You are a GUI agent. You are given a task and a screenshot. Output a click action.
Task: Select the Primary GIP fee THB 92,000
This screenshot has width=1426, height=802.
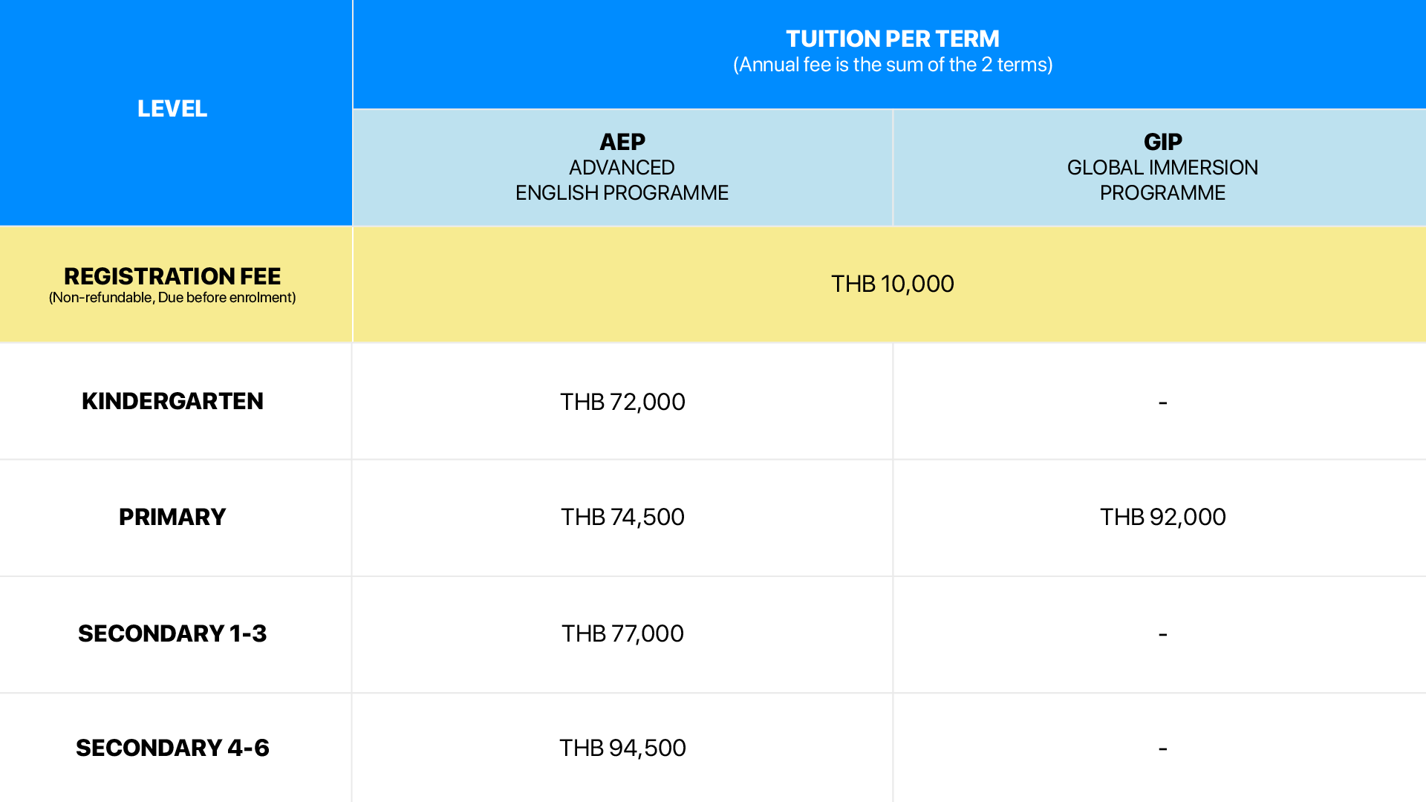(1162, 517)
